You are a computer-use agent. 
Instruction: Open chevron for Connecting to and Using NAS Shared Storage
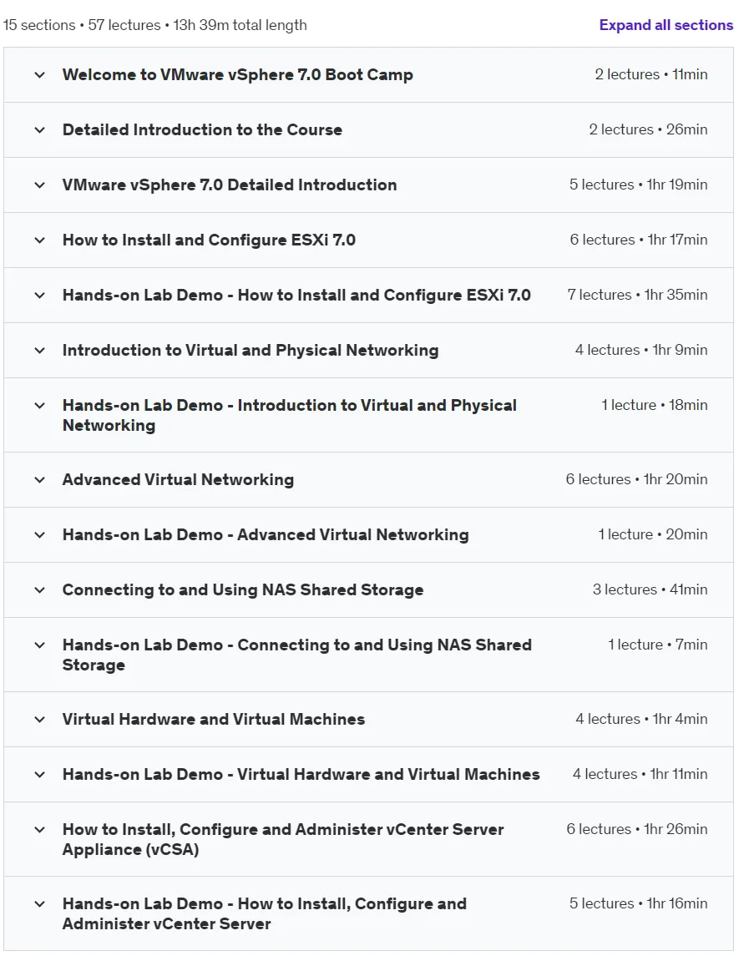[x=39, y=590]
